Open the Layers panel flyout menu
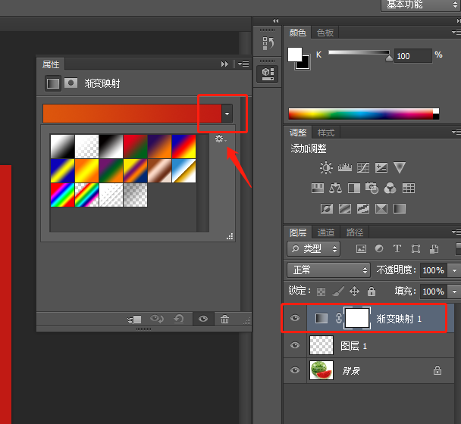The image size is (461, 424). point(456,232)
